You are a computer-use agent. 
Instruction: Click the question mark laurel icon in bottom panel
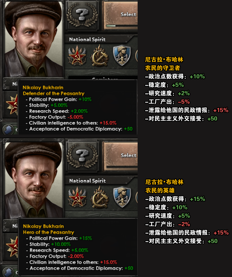82,155
